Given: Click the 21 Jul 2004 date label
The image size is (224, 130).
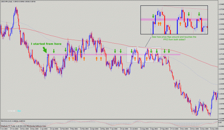Looking at the screenshot, I should [x=134, y=129].
